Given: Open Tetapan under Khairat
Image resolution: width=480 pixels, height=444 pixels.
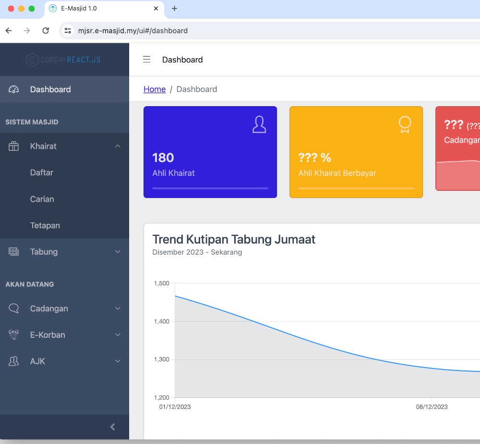Looking at the screenshot, I should coord(45,225).
